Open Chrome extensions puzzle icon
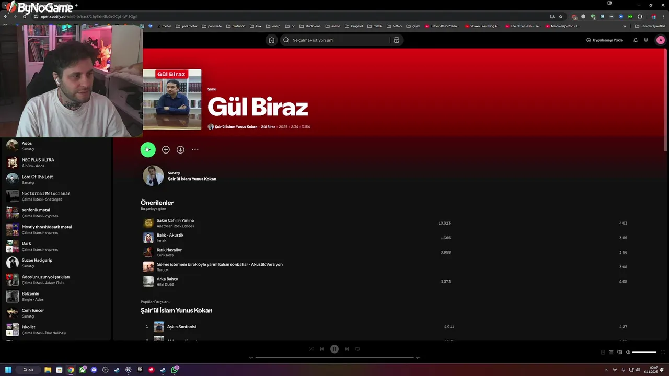Image resolution: width=669 pixels, height=376 pixels. (640, 16)
